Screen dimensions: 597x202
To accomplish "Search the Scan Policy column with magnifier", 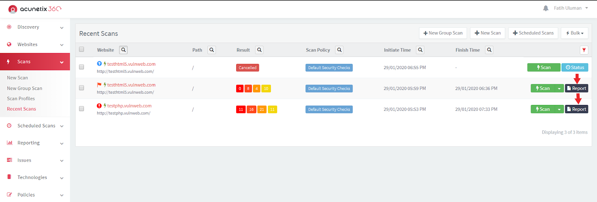I will (339, 50).
